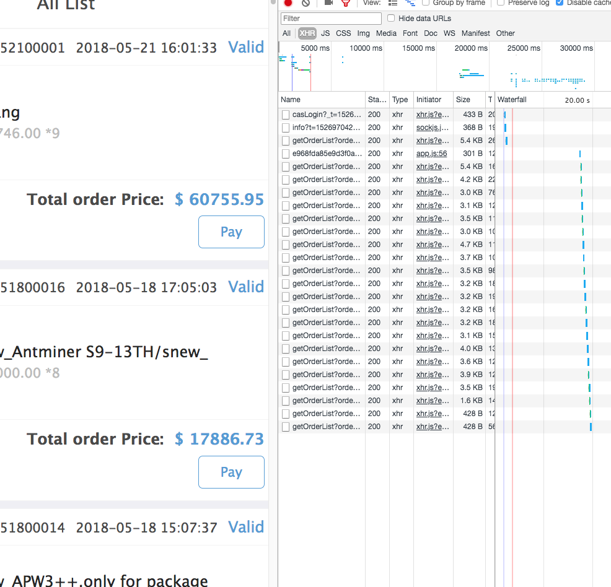The height and width of the screenshot is (587, 611).
Task: Click inside the Filter input field
Action: (x=330, y=19)
